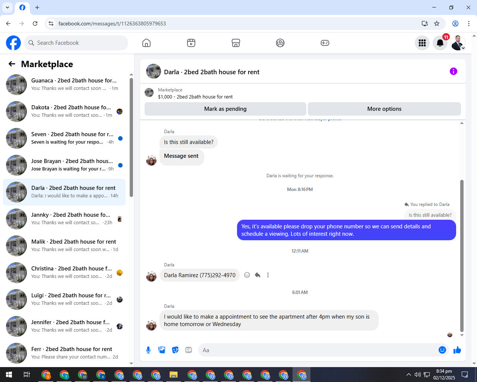Click Darla's avatar beside appointment message

[x=151, y=325]
